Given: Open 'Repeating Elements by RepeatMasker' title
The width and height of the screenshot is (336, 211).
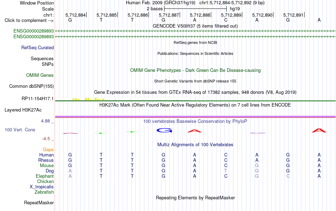Looking at the screenshot, I should coord(195,198).
